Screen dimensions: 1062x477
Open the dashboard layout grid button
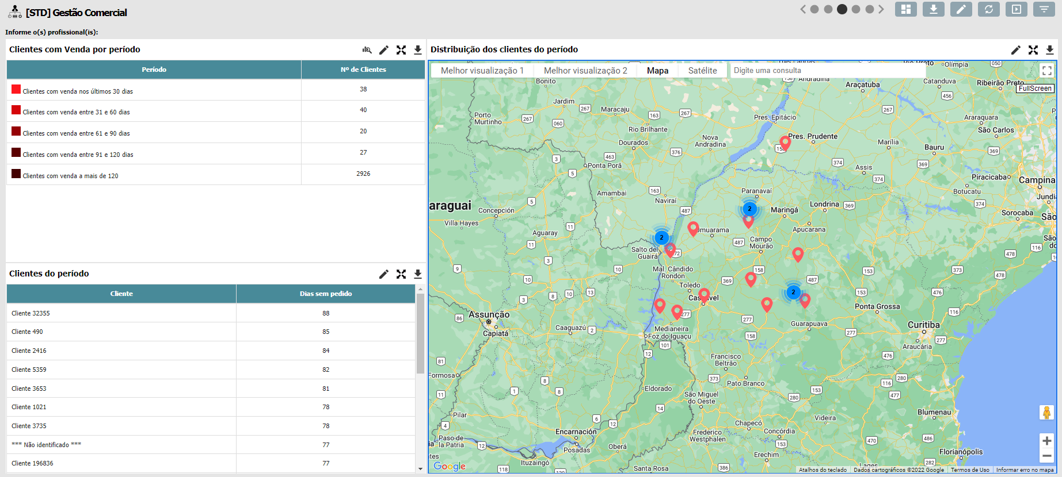coord(905,9)
